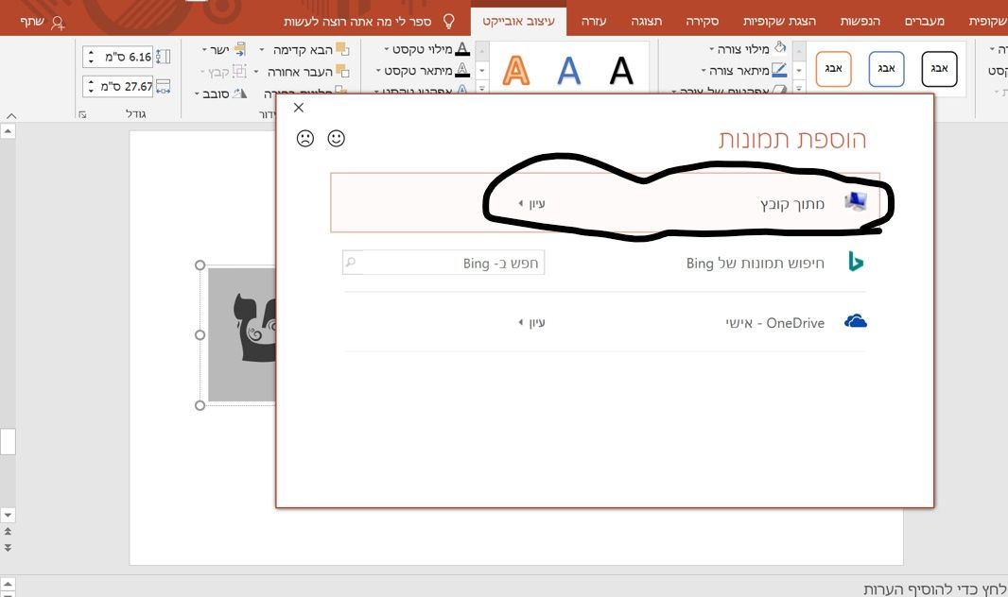The width and height of the screenshot is (1008, 597).
Task: Open the Size (גודל) group dialog launcher
Action: (x=82, y=114)
